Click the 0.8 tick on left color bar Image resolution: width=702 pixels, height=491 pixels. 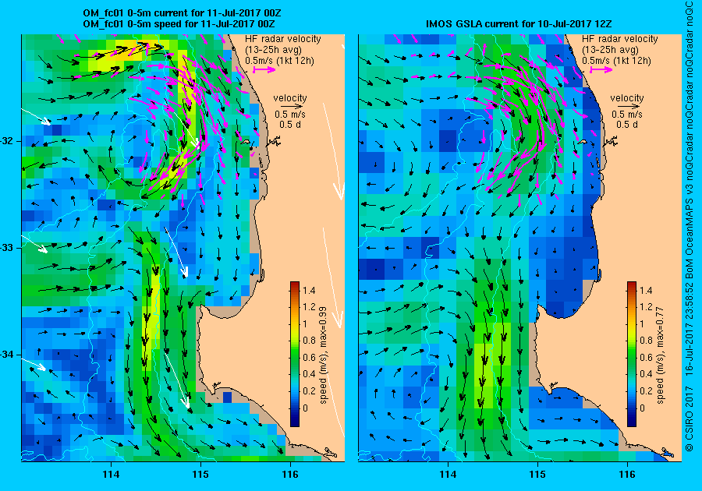tap(309, 341)
